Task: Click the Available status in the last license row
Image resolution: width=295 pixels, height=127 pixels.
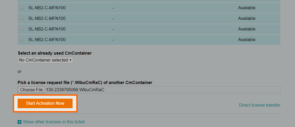Action: [247, 40]
